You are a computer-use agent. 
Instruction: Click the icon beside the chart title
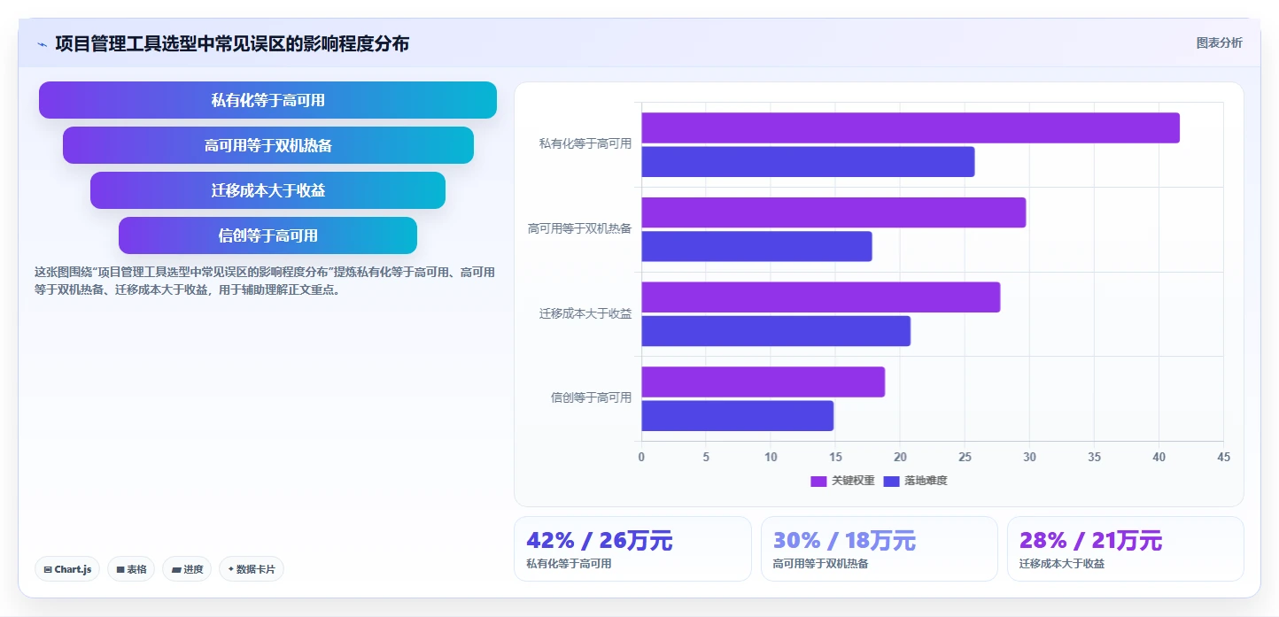tap(42, 44)
